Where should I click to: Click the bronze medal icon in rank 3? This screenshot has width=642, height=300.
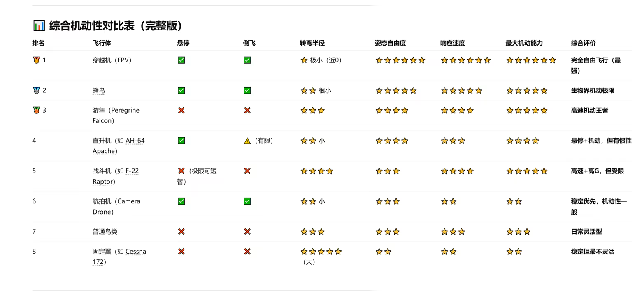(36, 110)
